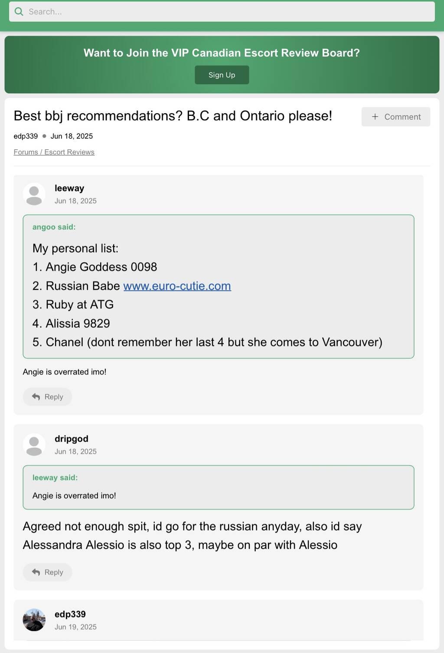
Task: Reply to leeway's comment
Action: [47, 397]
